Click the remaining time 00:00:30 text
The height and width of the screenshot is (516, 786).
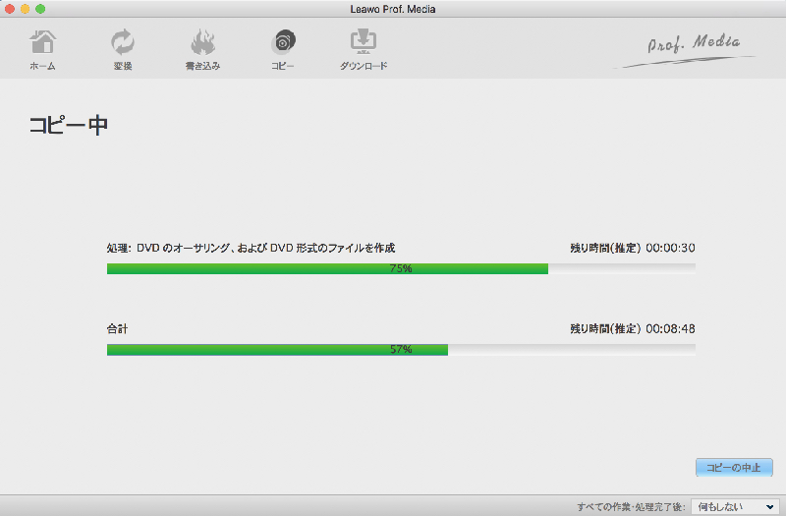[x=633, y=248]
